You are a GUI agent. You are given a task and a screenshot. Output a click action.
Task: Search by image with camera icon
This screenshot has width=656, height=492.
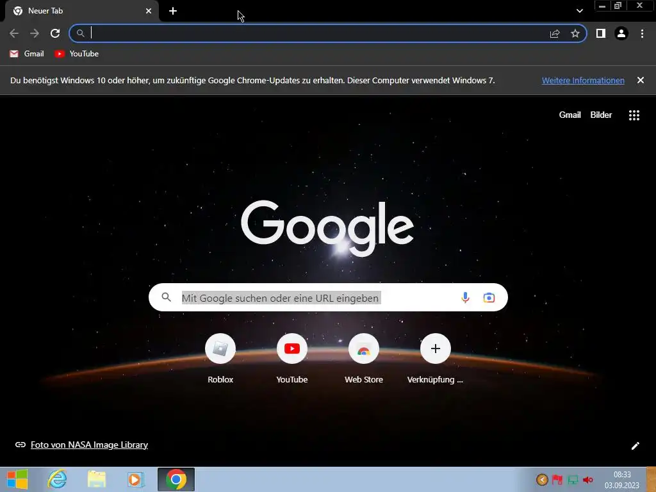click(x=489, y=297)
